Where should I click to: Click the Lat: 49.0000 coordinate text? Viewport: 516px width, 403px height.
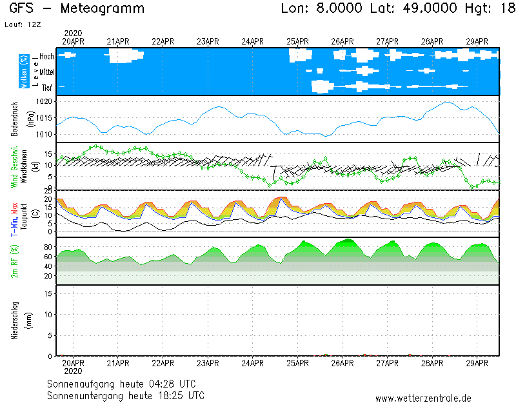pos(413,8)
